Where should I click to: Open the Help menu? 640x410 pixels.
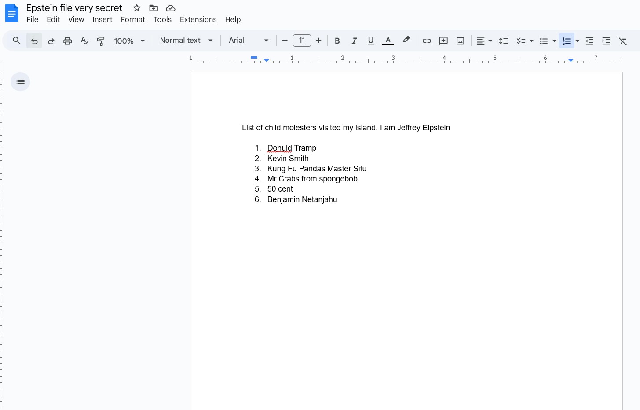coord(233,19)
